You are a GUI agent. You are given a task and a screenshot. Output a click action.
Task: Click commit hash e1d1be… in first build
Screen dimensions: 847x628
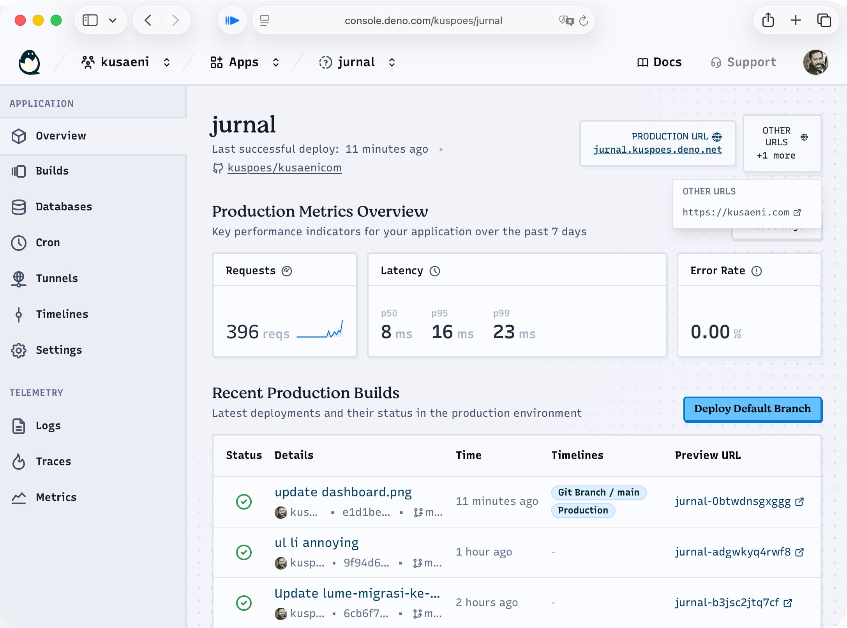coord(366,512)
